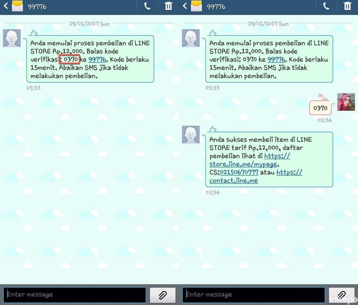Tap the envelope icon in right screen header

[x=196, y=6]
